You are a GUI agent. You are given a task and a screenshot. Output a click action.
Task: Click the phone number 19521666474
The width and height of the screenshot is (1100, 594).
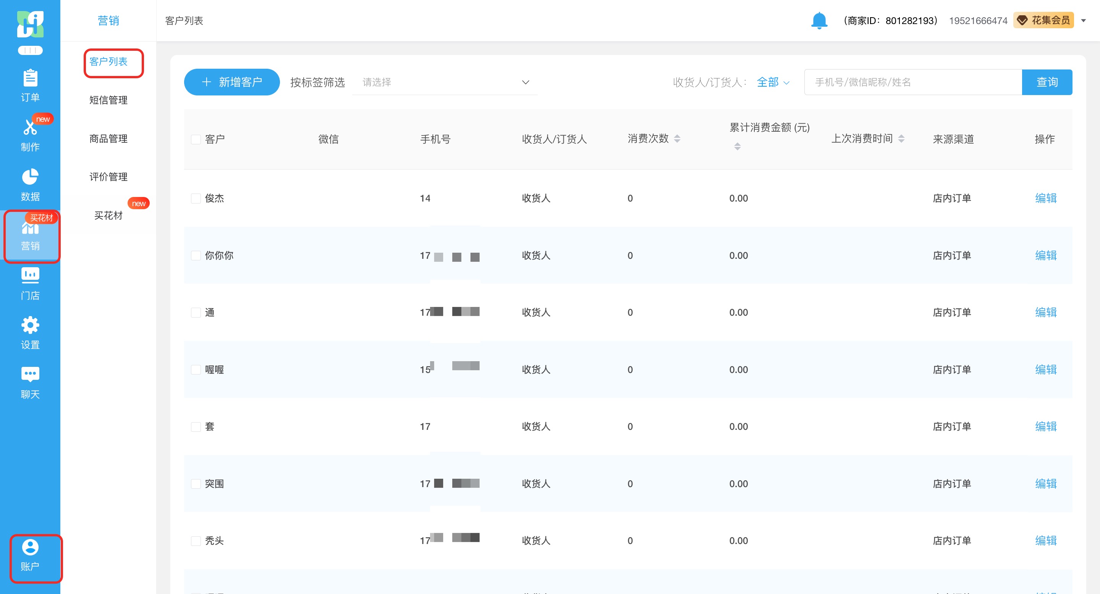978,21
